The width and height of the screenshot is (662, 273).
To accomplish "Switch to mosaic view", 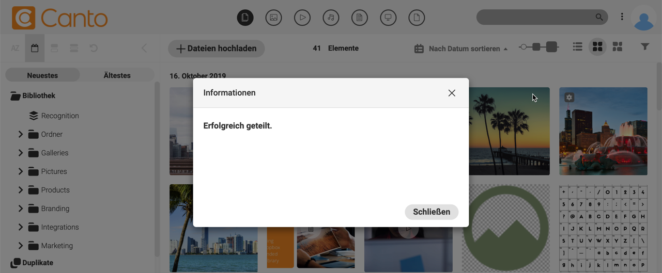I will click(617, 47).
